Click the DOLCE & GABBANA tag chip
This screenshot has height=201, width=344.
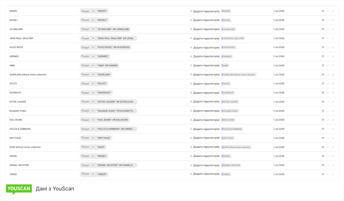232,129
